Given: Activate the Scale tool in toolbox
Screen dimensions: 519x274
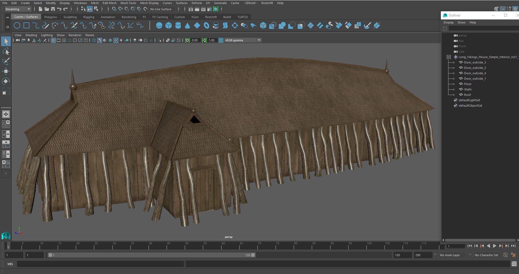Looking at the screenshot, I should 6,91.
